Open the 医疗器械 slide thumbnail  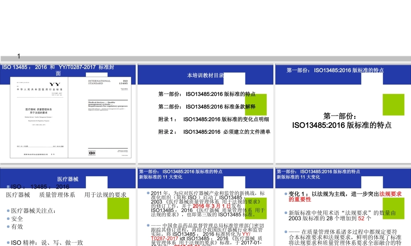tap(68, 207)
